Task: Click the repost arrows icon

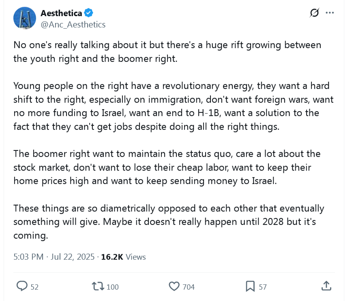Action: 98,286
